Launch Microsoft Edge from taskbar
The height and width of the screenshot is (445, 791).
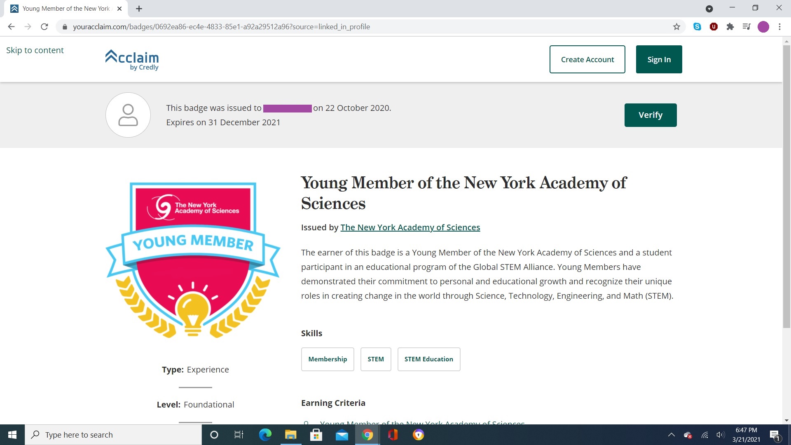pyautogui.click(x=265, y=435)
